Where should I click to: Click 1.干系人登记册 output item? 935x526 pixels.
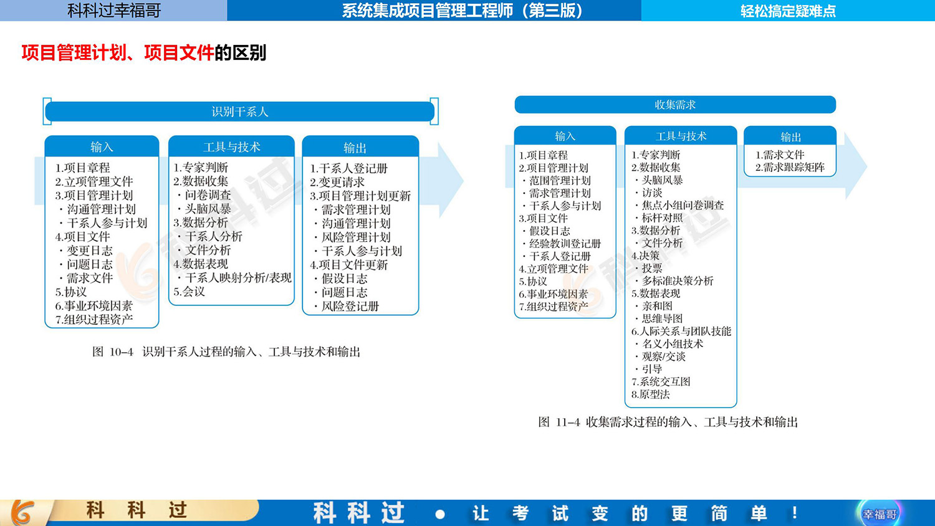[x=349, y=168]
